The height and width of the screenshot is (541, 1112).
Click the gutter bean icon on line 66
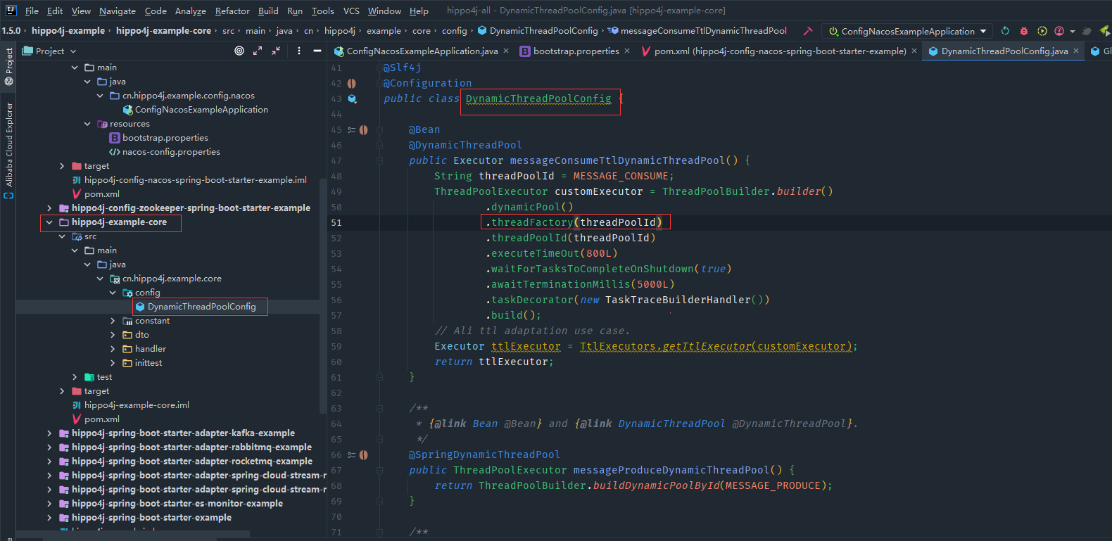click(363, 455)
